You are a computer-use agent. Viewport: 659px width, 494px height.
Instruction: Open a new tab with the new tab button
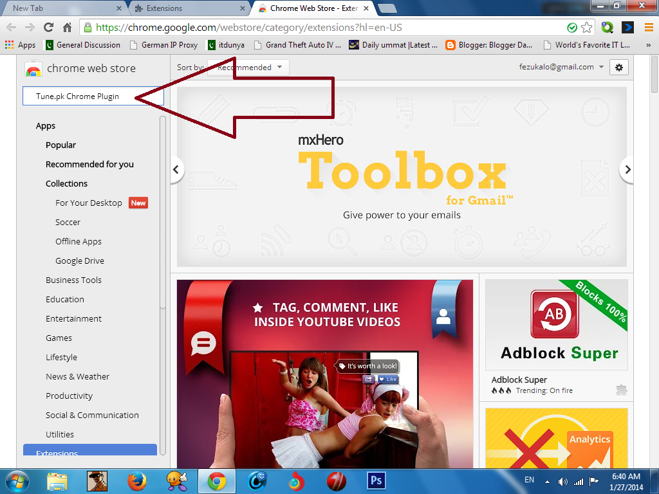(x=387, y=8)
